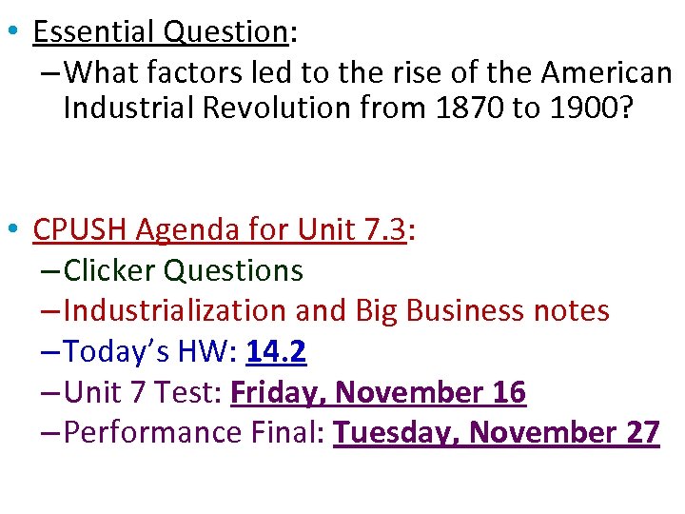Open the red CPUSH Agenda for Unit 7.3 link
This screenshot has height=514, width=685.
pos(219,230)
